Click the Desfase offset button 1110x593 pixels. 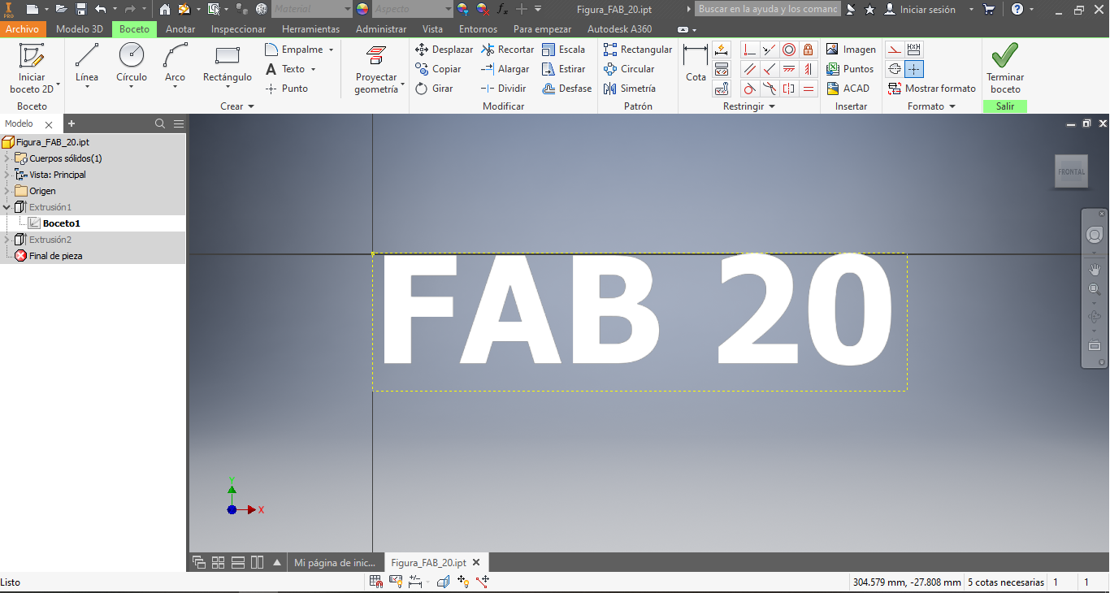click(x=567, y=89)
